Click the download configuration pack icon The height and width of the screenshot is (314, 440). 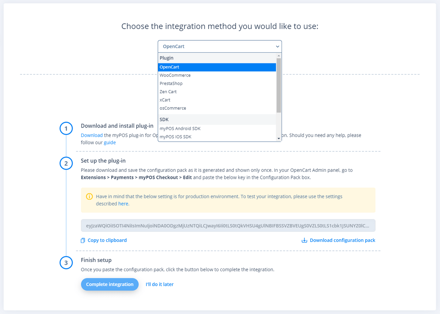304,241
